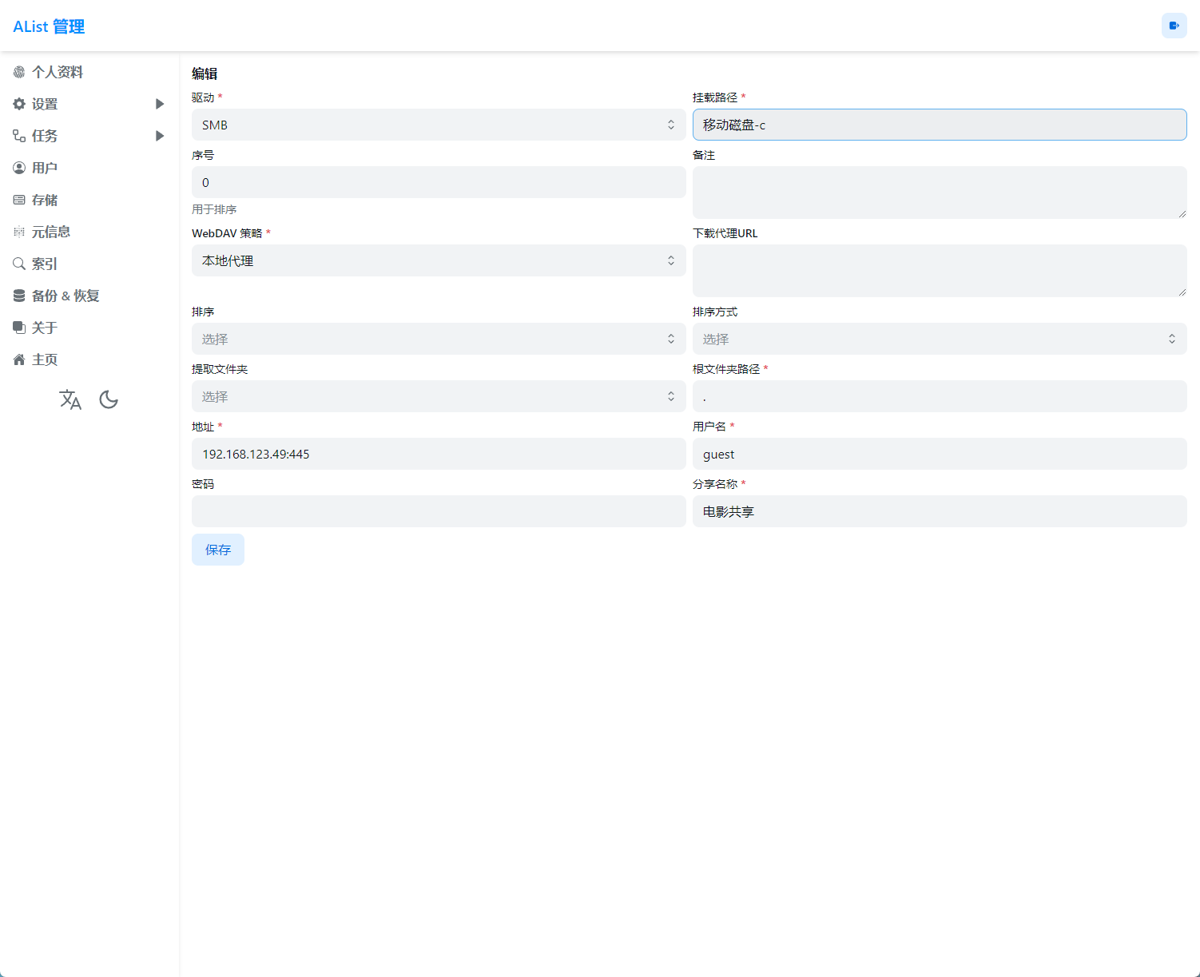Click the 备注 text area
This screenshot has width=1200, height=977.
(x=940, y=193)
